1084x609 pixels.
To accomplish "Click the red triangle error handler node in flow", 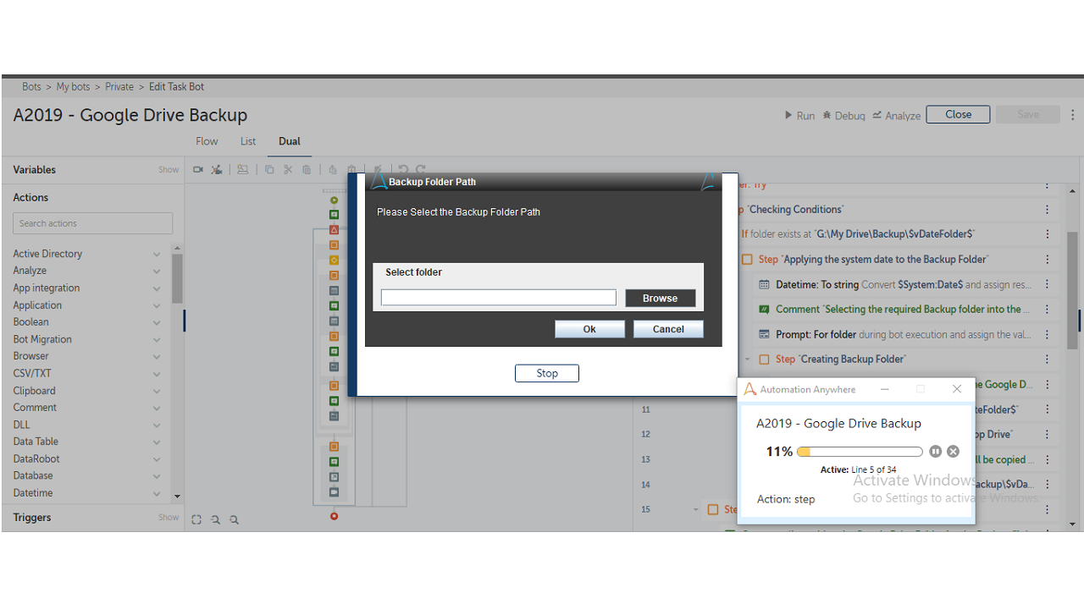I will click(334, 229).
